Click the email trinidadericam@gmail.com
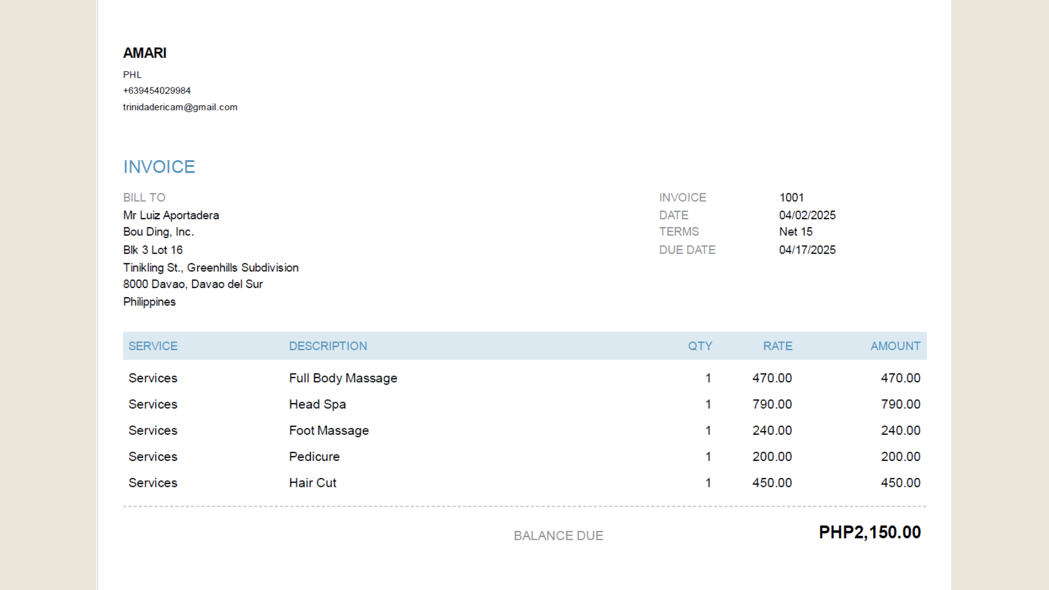The width and height of the screenshot is (1049, 590). tap(180, 107)
